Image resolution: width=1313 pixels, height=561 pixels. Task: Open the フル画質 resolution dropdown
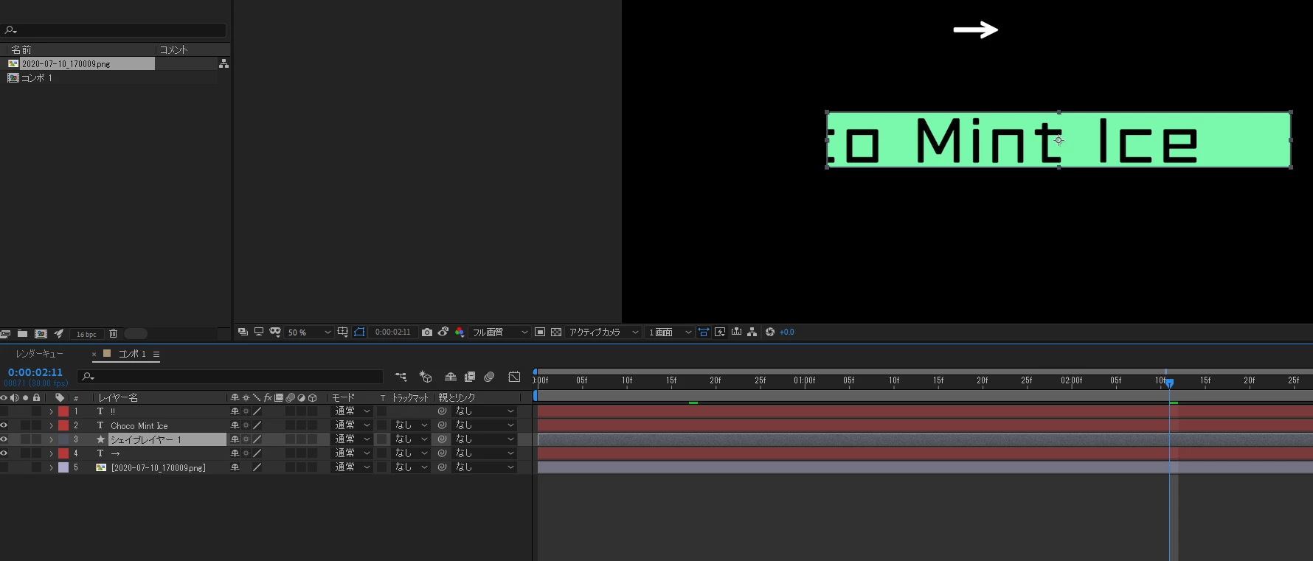500,332
